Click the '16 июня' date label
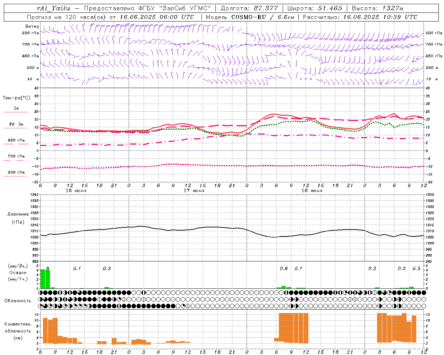The width and height of the screenshot is (444, 355). pyautogui.click(x=76, y=191)
